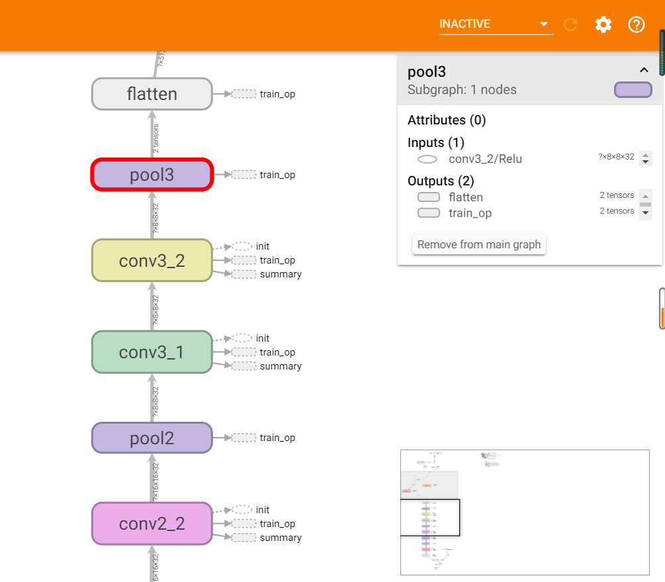Screen dimensions: 665x582
Task: Open TensorBoard settings gear
Action: tap(603, 24)
